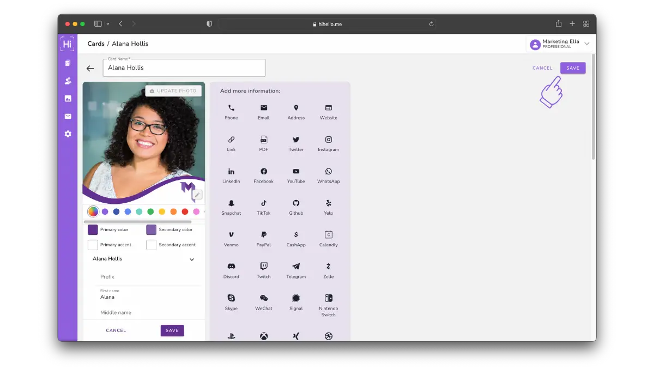Add YouTube channel

coord(296,176)
